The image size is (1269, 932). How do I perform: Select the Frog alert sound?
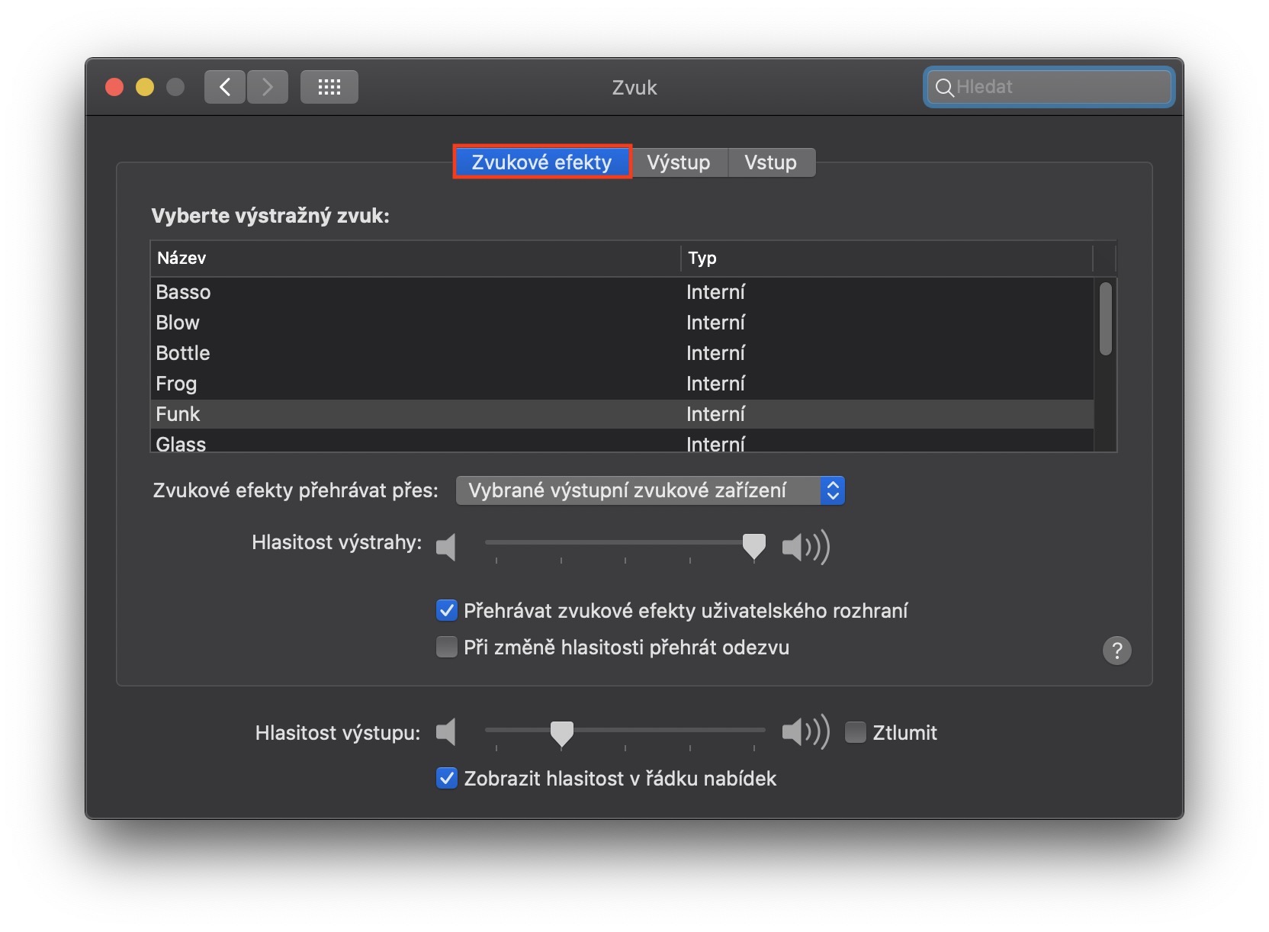coord(176,384)
